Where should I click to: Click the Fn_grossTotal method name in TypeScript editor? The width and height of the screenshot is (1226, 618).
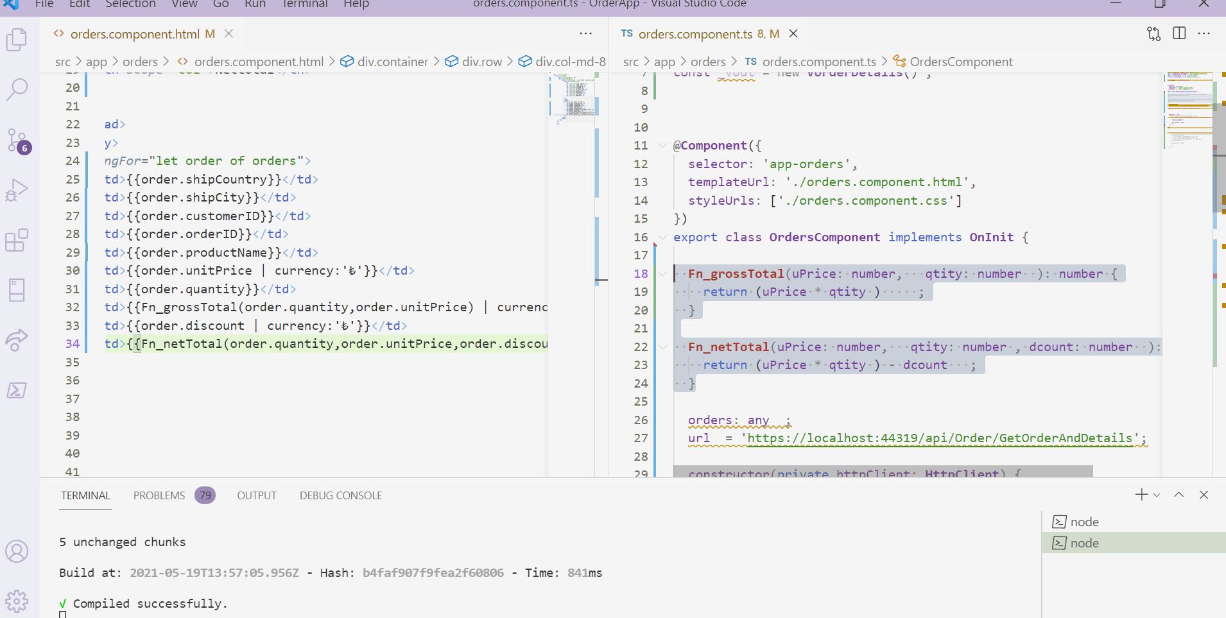coord(736,274)
